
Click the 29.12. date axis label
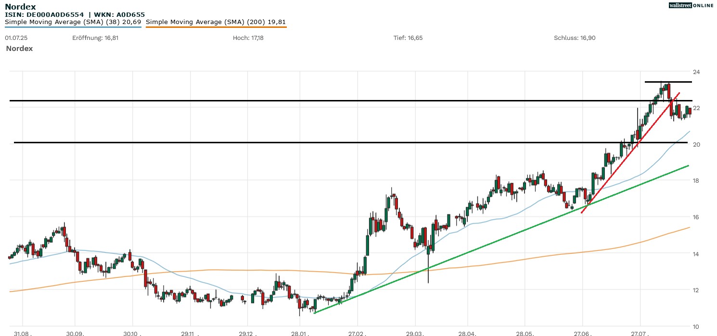(246, 333)
